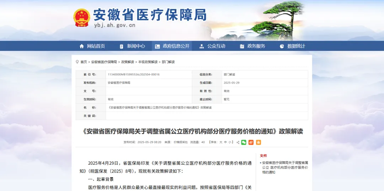Share article to Weibo
The image size is (384, 191).
(251, 142)
